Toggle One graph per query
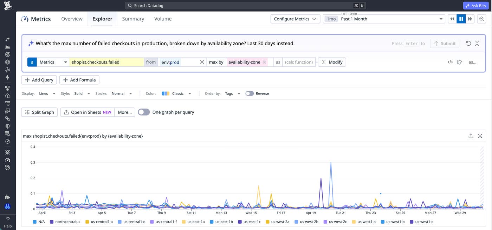 (x=144, y=112)
